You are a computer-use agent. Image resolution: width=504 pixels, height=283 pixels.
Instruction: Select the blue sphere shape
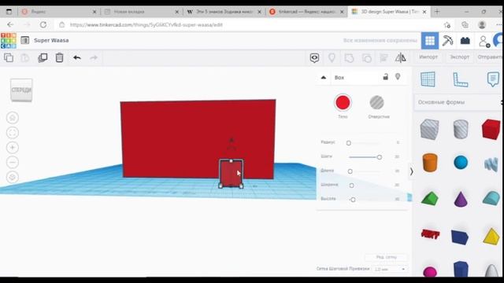461,163
